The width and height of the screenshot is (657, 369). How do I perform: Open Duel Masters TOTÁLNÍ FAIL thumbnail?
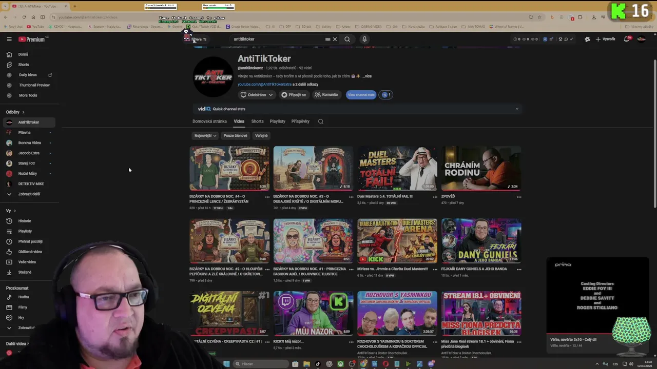[x=397, y=169]
